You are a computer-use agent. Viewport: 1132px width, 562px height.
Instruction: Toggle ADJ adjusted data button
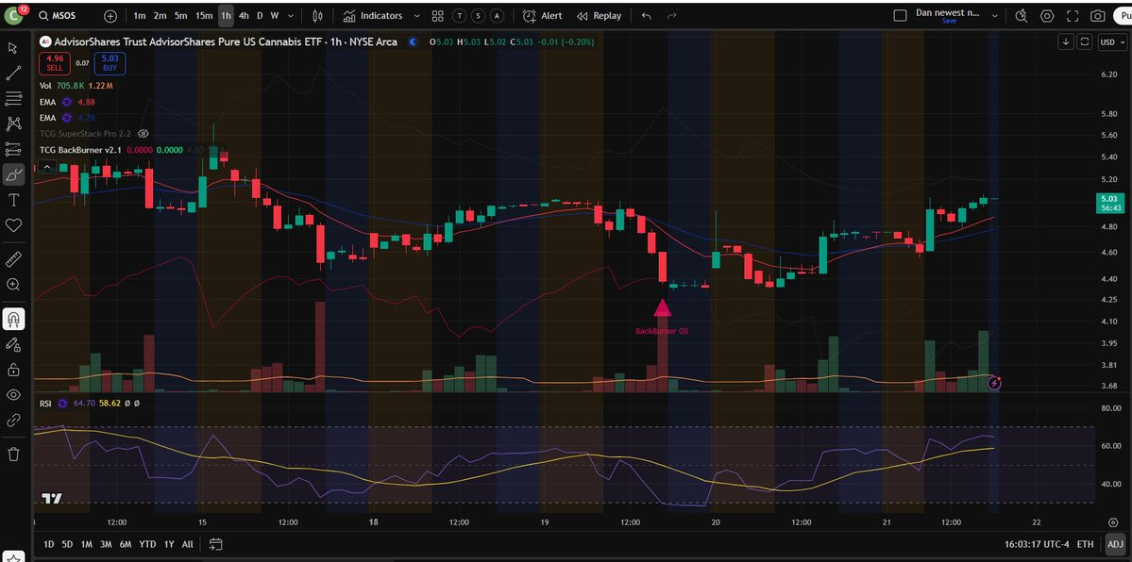[1115, 544]
